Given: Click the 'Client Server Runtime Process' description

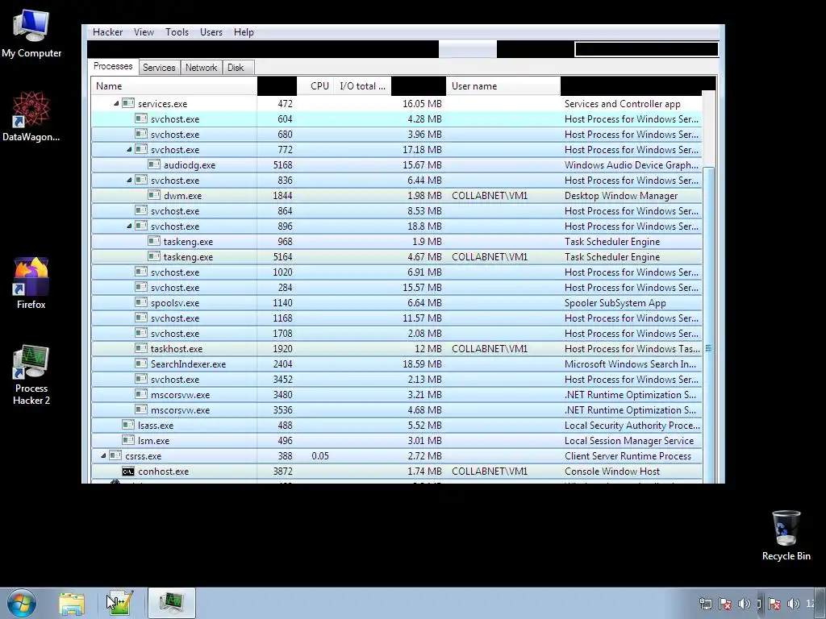Looking at the screenshot, I should click(x=628, y=456).
